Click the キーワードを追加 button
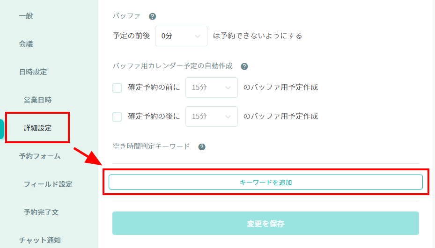Screen dimensions: 435x248 (265, 182)
